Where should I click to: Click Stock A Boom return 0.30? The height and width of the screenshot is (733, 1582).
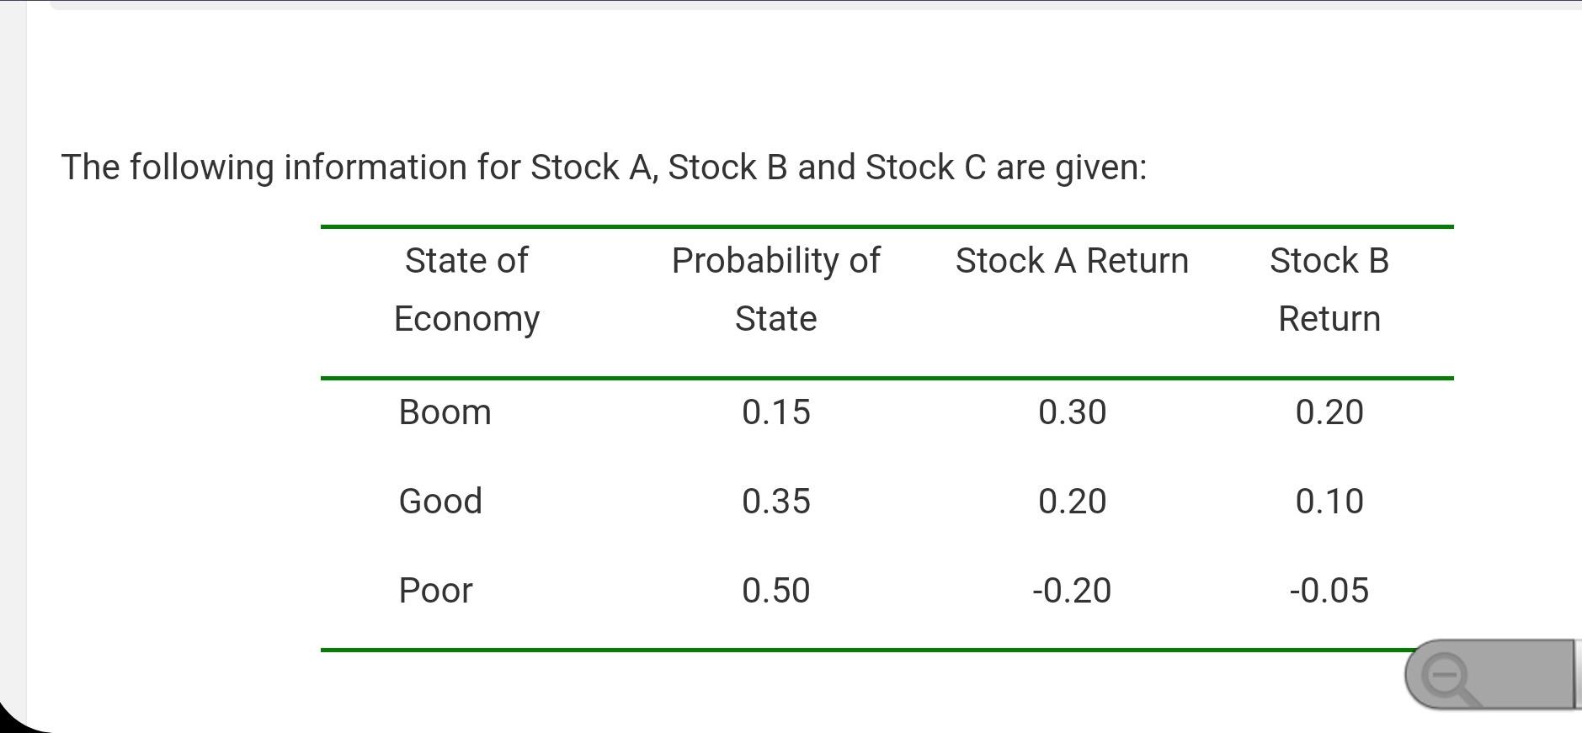(1072, 412)
